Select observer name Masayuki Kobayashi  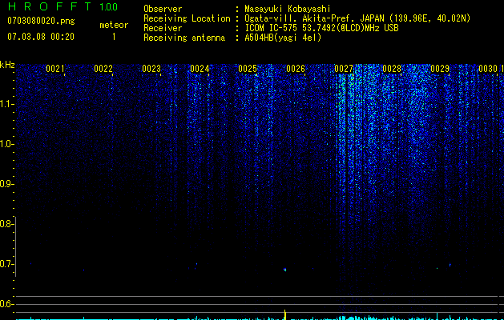click(287, 9)
